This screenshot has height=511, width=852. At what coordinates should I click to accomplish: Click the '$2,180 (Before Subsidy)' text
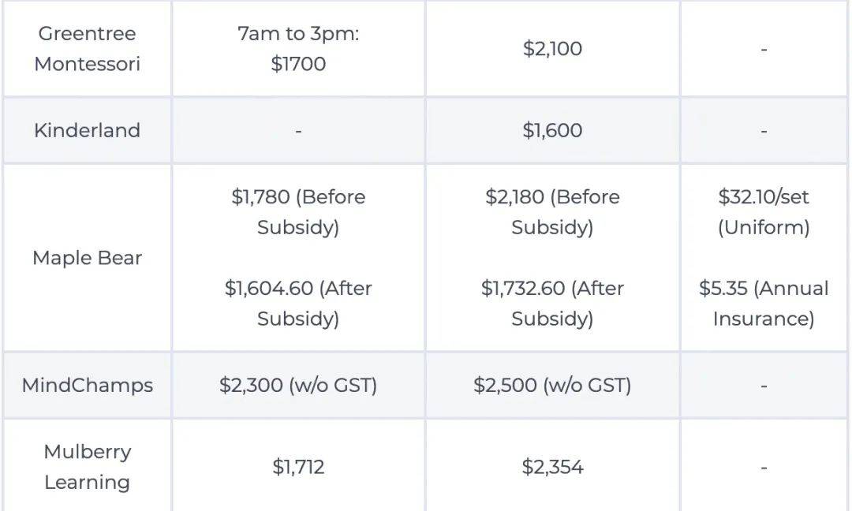click(552, 212)
